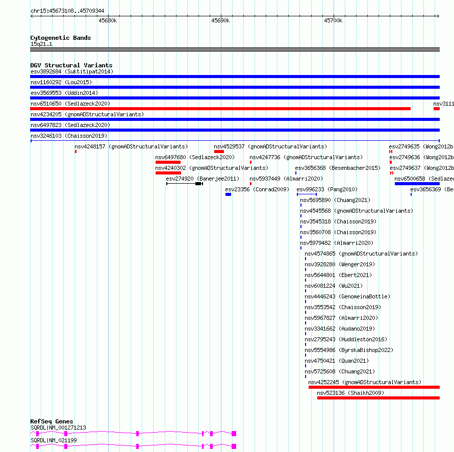Select nsv6497823 (Sedlazeck2020) variant
The width and height of the screenshot is (454, 452).
(x=70, y=125)
